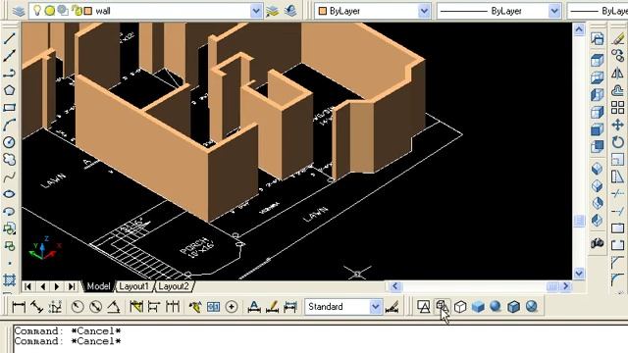Select Angular dimension tool

click(114, 307)
